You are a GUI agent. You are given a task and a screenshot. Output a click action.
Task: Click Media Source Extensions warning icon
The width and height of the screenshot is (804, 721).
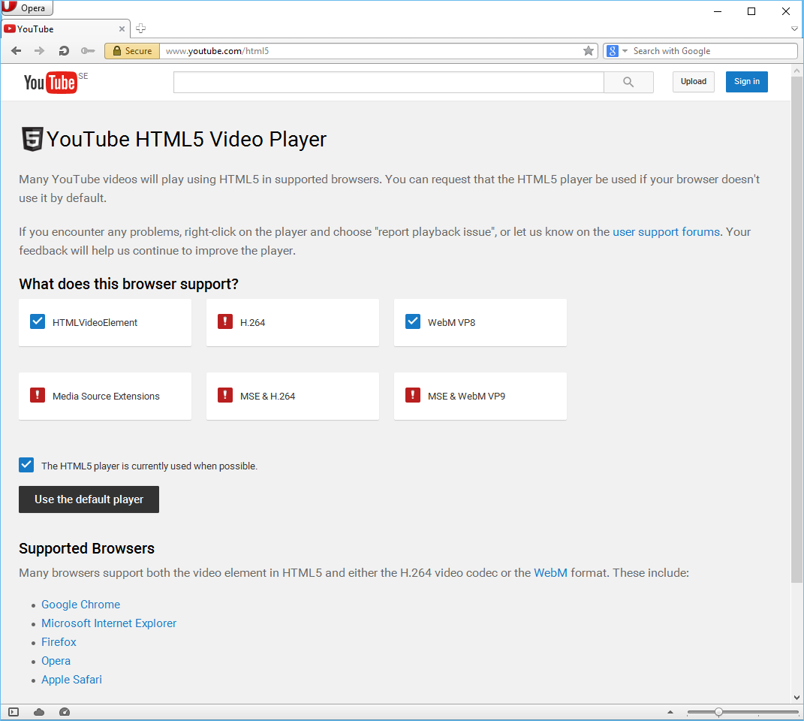38,395
